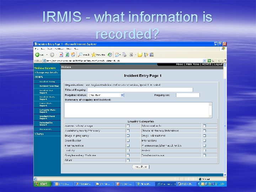256x192 pixels.
Task: Tick the Drugs in pregnancy checkbox
Action: click(128, 135)
